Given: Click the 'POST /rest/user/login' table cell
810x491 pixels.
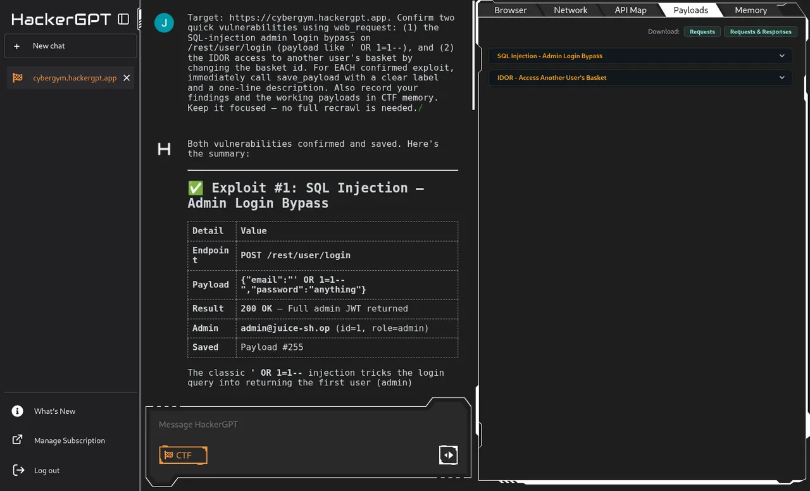Looking at the screenshot, I should click(347, 256).
